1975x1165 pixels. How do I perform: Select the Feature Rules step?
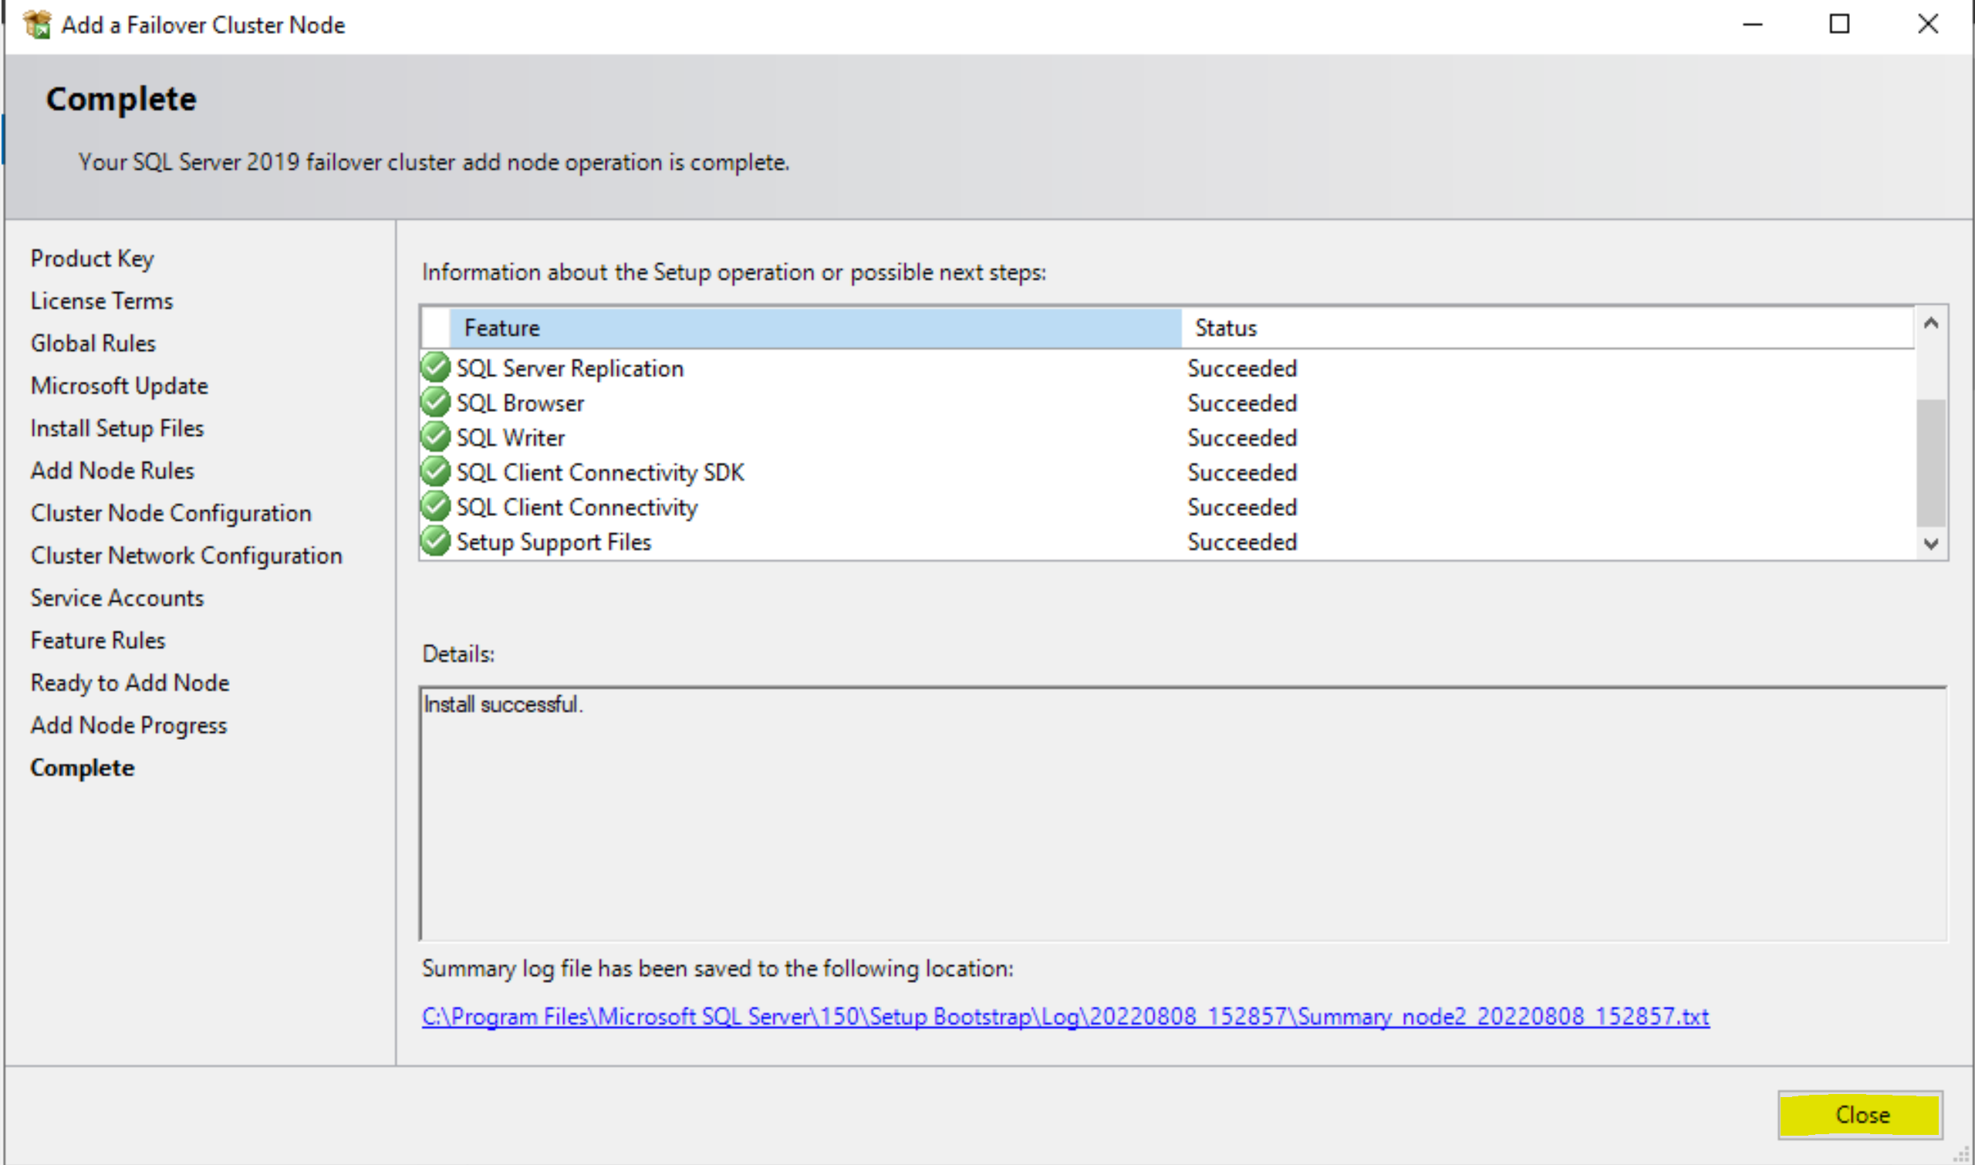[98, 640]
